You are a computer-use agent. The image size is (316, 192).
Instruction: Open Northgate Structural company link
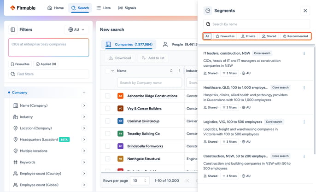point(144,159)
